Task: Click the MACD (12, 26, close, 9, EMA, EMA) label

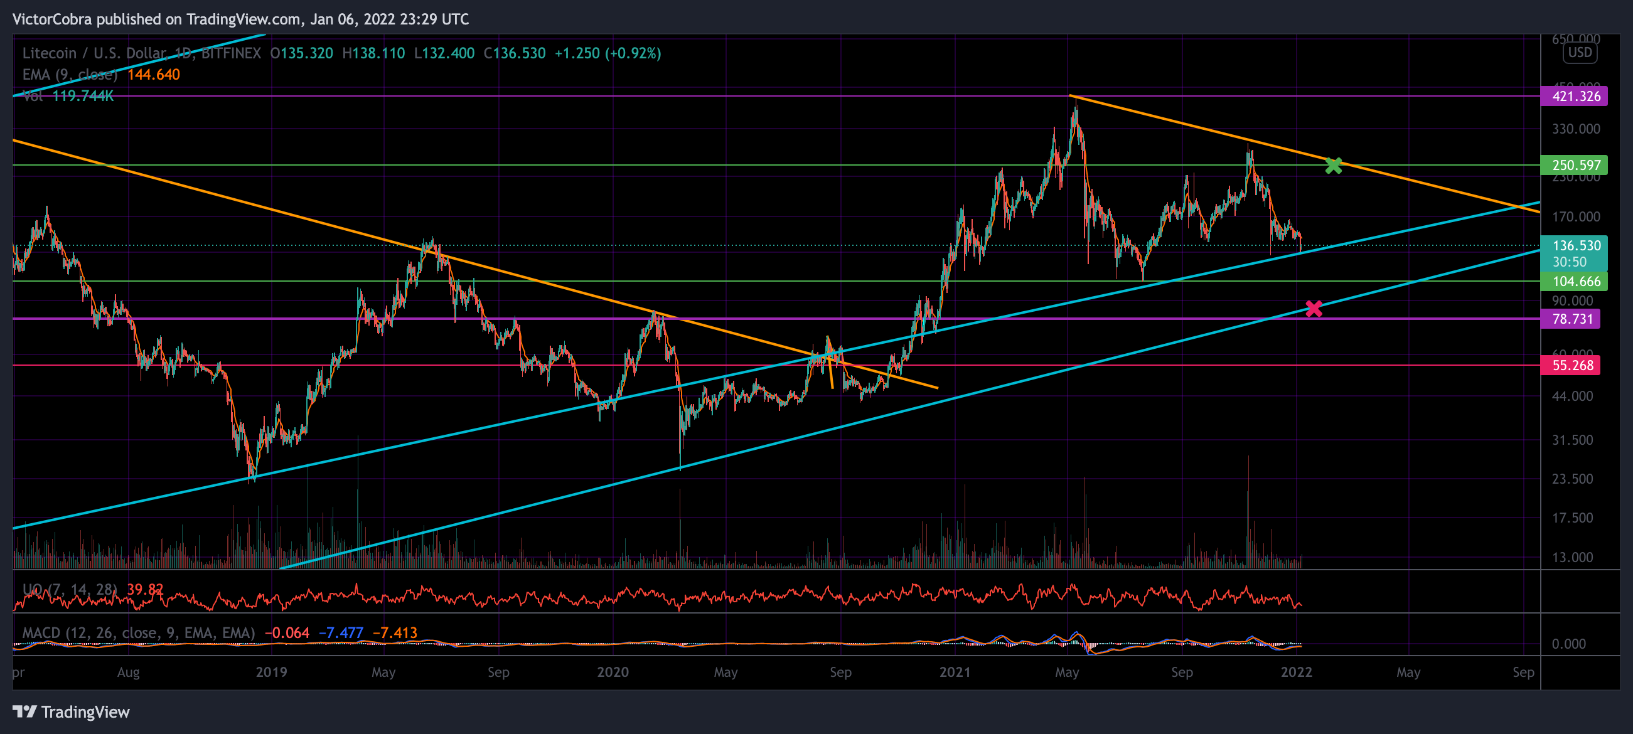Action: (x=139, y=632)
